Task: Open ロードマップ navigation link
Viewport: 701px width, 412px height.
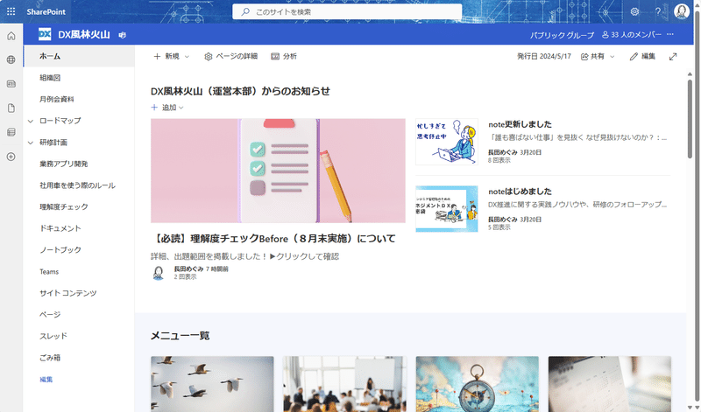Action: tap(60, 121)
